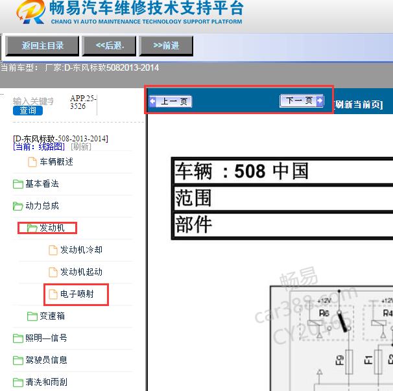Click the 变速箱 folder icon
Screen dimensions: 393x391
coord(32,316)
